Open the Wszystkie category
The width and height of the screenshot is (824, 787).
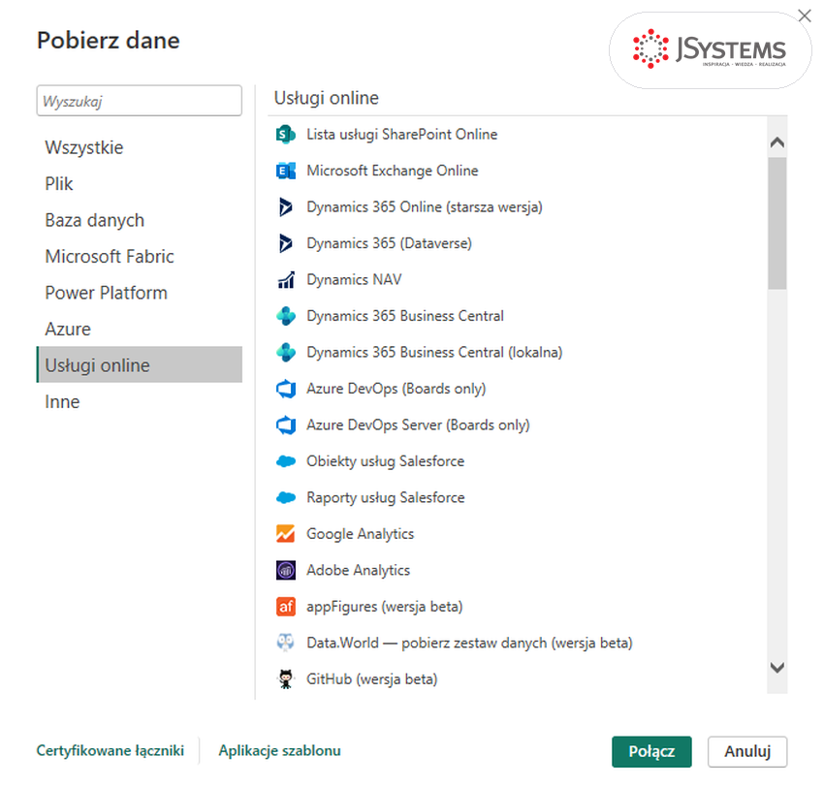pyautogui.click(x=140, y=147)
